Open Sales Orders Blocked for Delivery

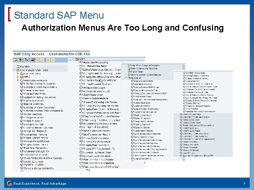pyautogui.click(x=149, y=156)
